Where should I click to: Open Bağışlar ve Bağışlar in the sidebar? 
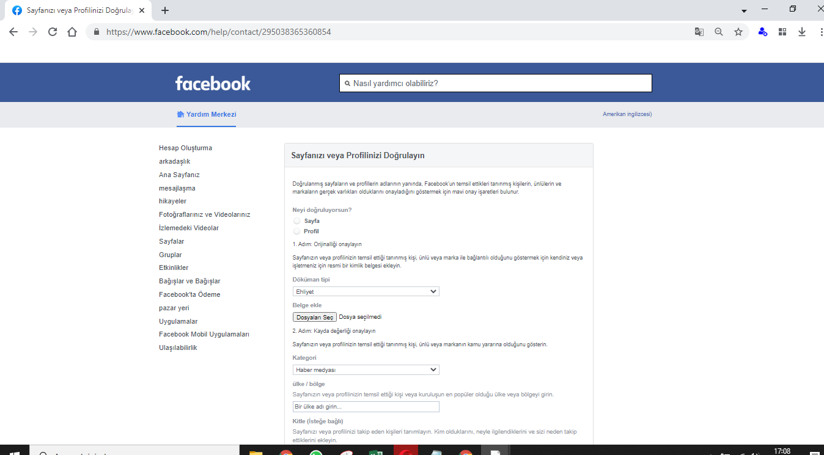189,281
